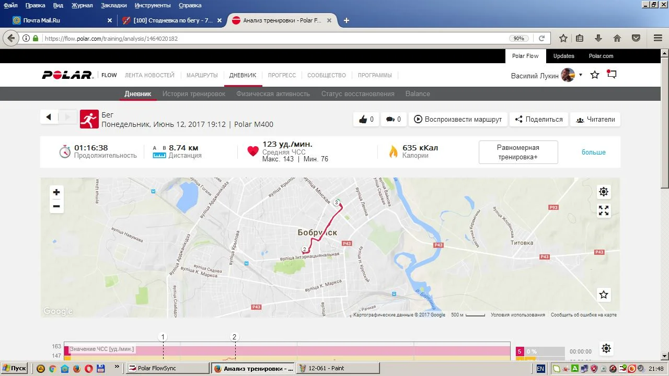Open comments for this training

tap(393, 119)
